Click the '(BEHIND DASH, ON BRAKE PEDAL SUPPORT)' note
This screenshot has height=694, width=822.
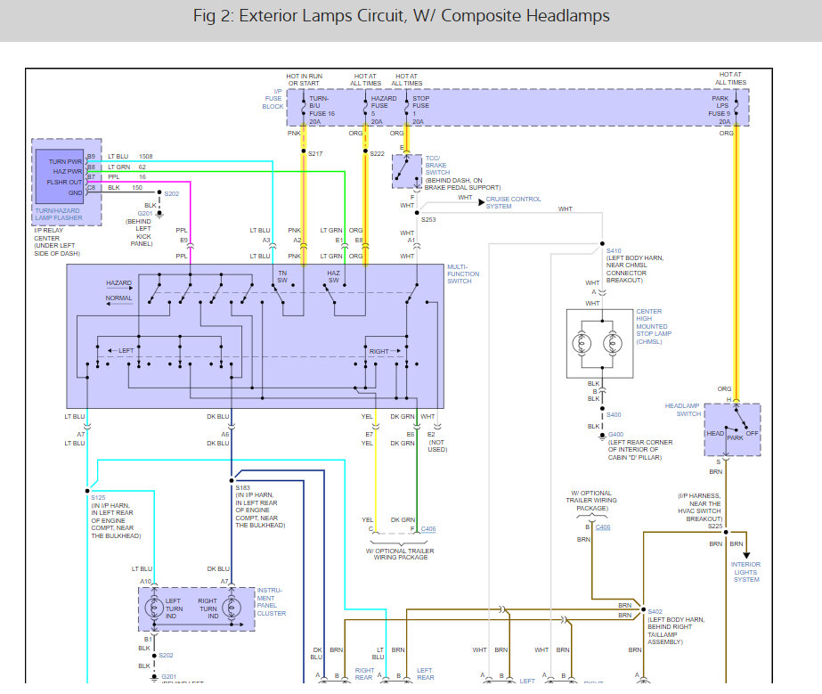[x=462, y=184]
